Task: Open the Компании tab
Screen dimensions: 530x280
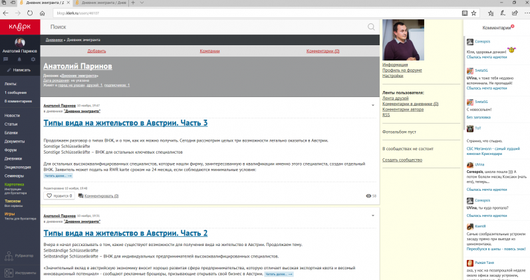Action: pyautogui.click(x=209, y=51)
